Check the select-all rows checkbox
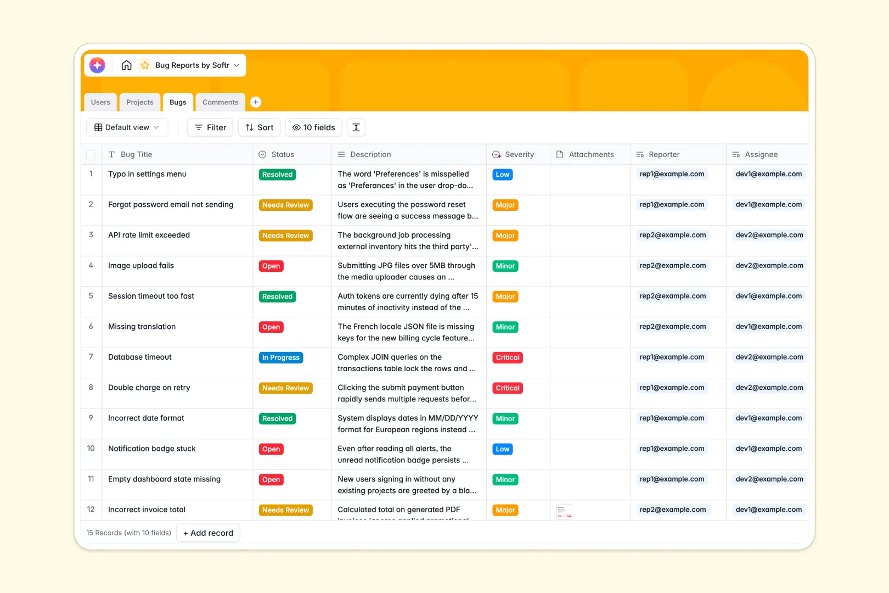The width and height of the screenshot is (889, 593). click(x=91, y=155)
